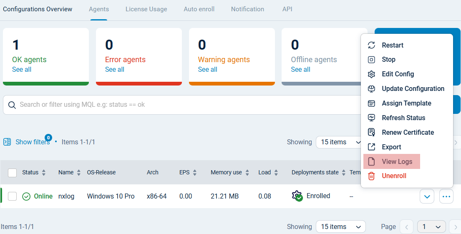Screen dimensions: 461x234
Task: Expand the nxlog row chevron button
Action: click(427, 196)
